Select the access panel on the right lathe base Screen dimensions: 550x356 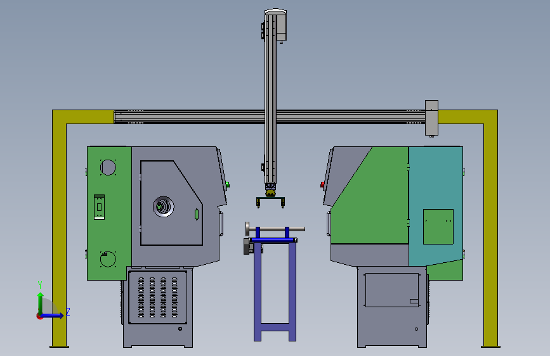pyautogui.click(x=392, y=290)
